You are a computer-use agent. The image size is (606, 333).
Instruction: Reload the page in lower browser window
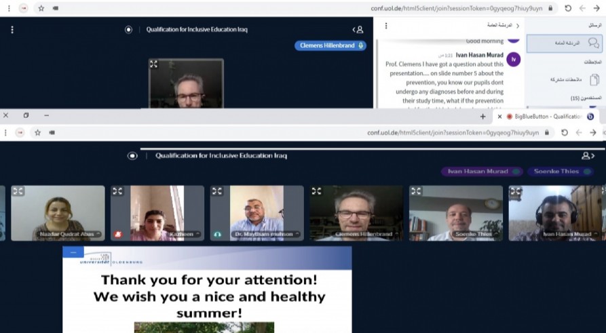pos(565,133)
